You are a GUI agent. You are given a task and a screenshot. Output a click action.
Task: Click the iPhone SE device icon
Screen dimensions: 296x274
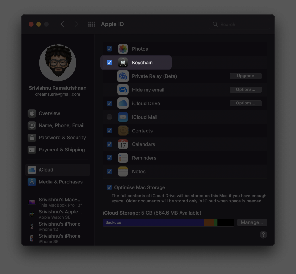click(32, 239)
